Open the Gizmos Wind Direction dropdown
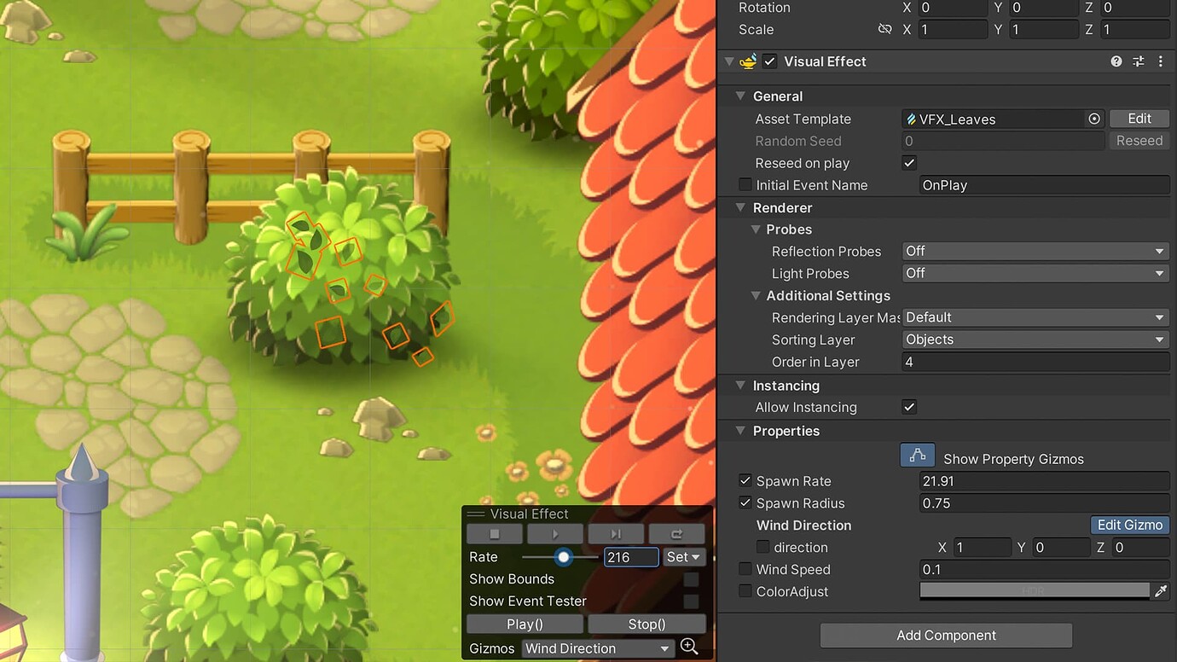Viewport: 1177px width, 662px height. 595,647
